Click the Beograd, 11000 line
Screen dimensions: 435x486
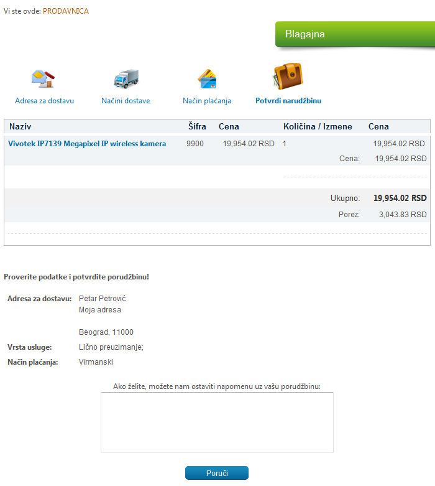(x=106, y=332)
